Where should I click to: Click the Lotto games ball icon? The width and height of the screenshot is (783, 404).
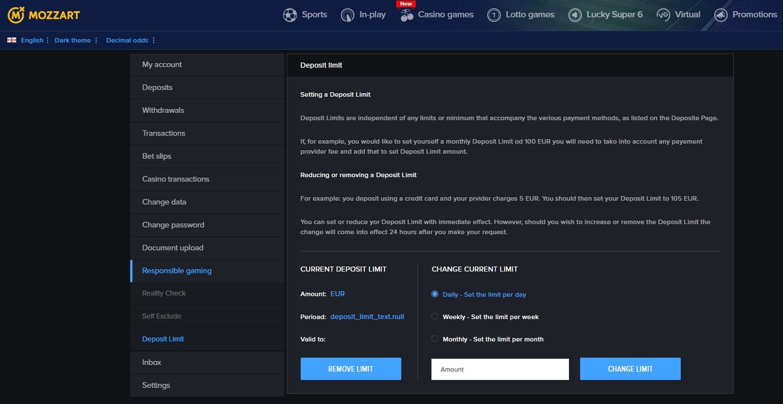[x=493, y=15]
